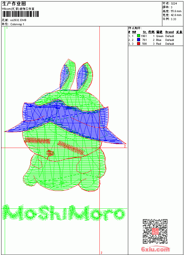Image resolution: width=184 pixels, height=255 pixels.
Task: Click the 6xiu.com watermark logo
Action: (155, 249)
